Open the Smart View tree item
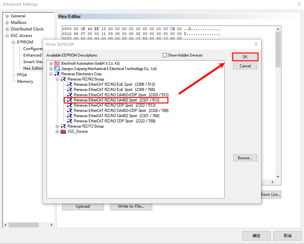Image resolution: width=304 pixels, height=244 pixels. [33, 62]
